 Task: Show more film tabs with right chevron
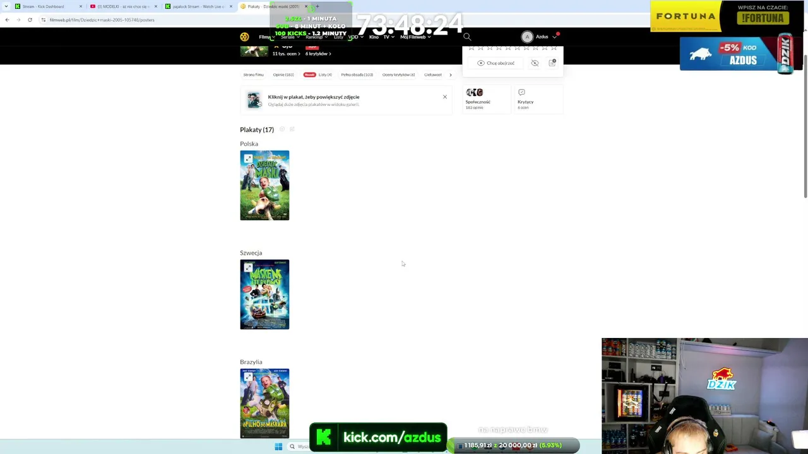point(450,75)
